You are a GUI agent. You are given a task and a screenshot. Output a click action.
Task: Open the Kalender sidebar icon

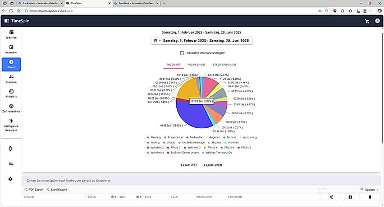coord(11,49)
